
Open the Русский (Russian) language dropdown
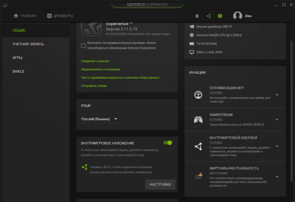pos(100,119)
